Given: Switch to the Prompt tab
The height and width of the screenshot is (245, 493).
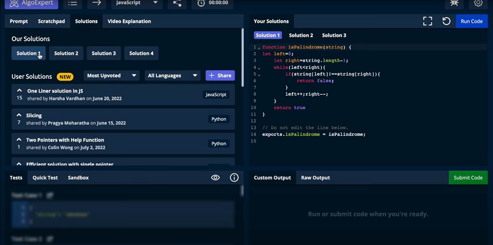Looking at the screenshot, I should coord(19,21).
